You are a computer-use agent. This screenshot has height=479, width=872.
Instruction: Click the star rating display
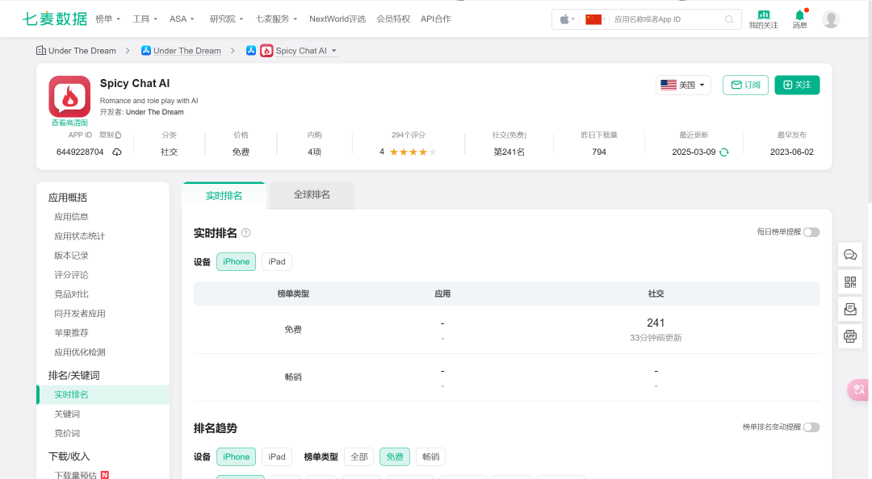point(413,152)
